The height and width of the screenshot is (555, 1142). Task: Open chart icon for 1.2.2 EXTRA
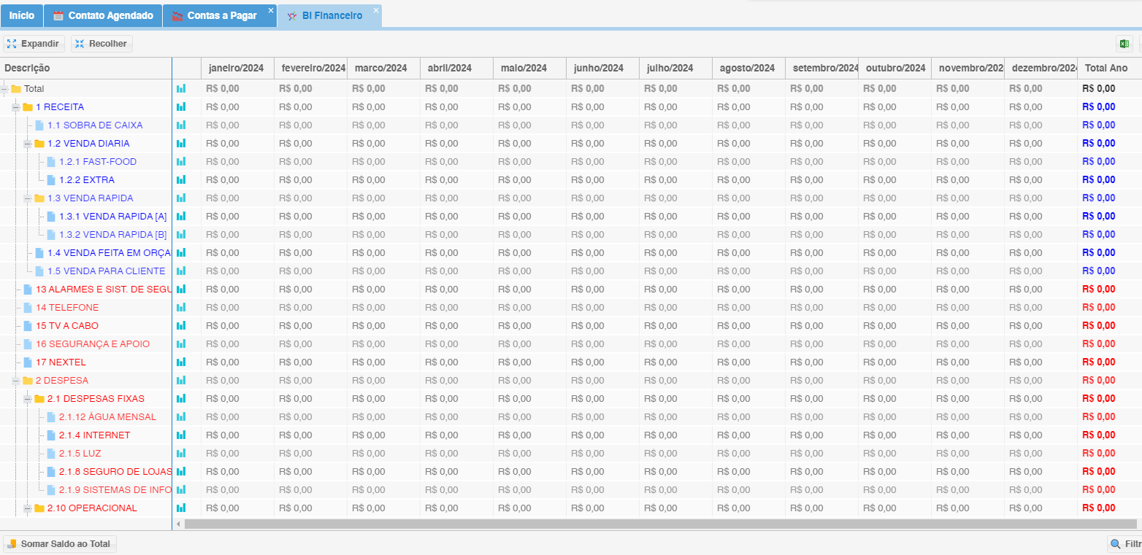pyautogui.click(x=181, y=179)
